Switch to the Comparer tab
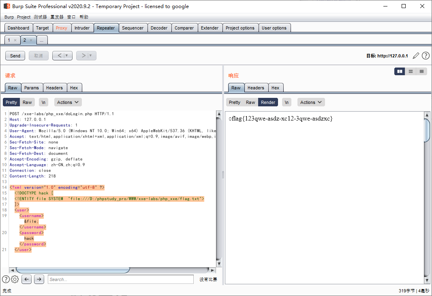The image size is (432, 296). click(184, 28)
